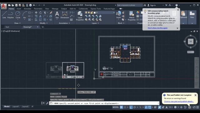Click the help question mark icon
Image resolution: width=200 pixels, height=113 pixels.
point(177,5)
